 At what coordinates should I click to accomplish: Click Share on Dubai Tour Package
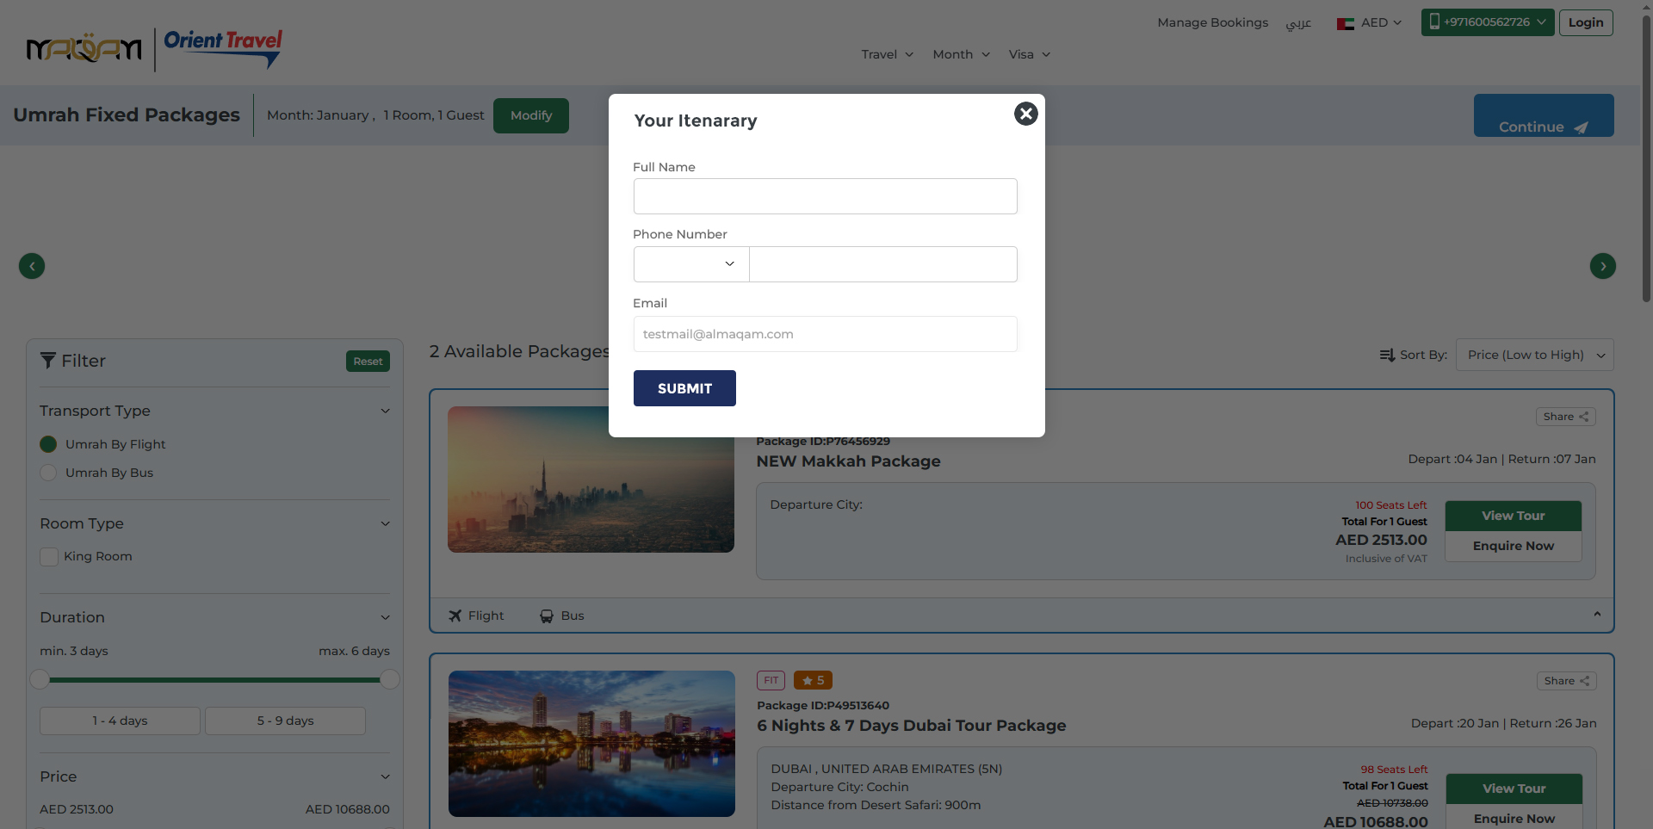click(x=1566, y=681)
